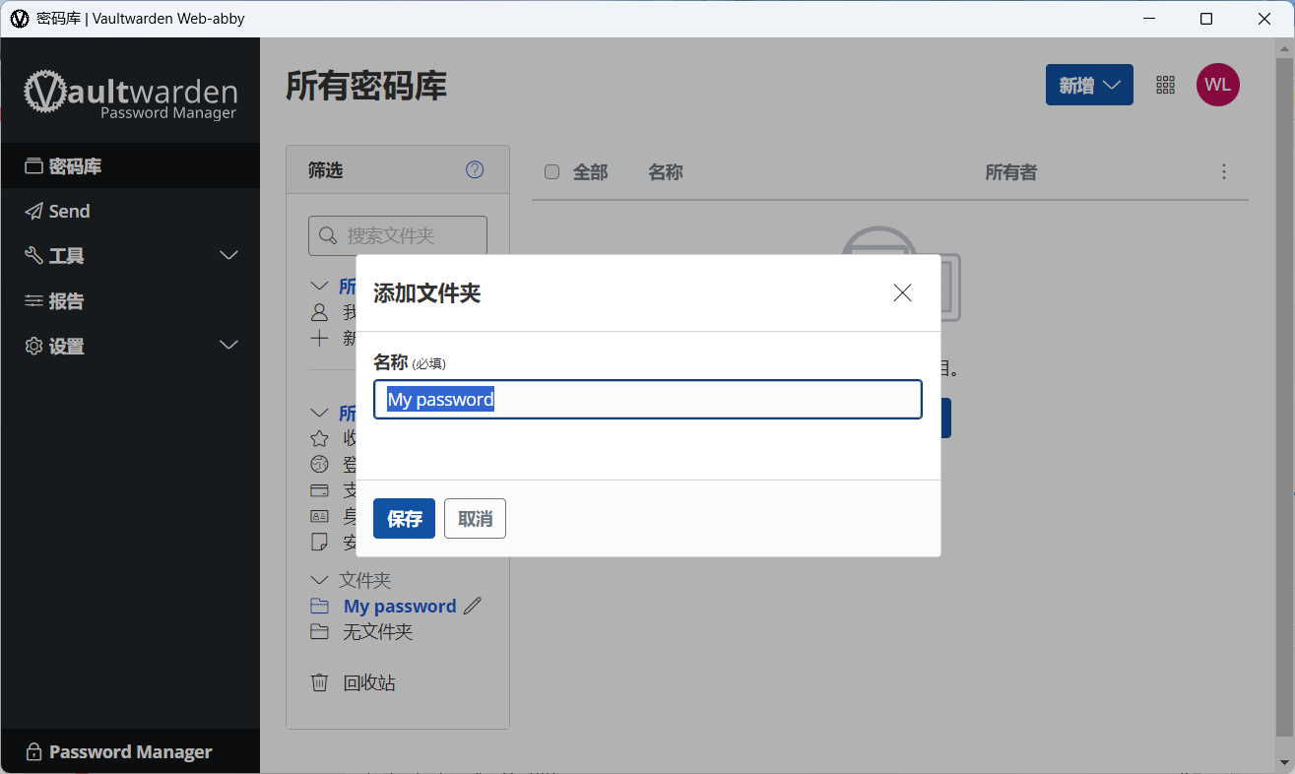Open the WL account avatar menu
Viewport: 1295px width, 774px height.
(x=1218, y=85)
